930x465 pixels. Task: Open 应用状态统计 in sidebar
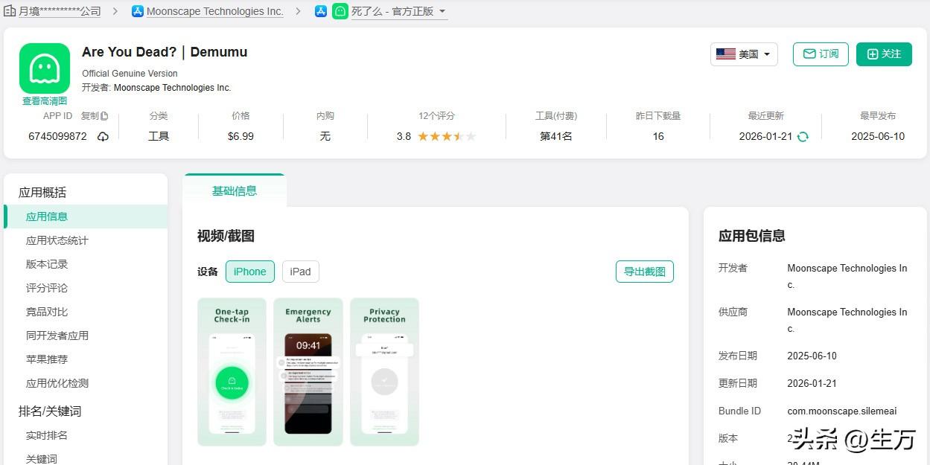pos(57,240)
